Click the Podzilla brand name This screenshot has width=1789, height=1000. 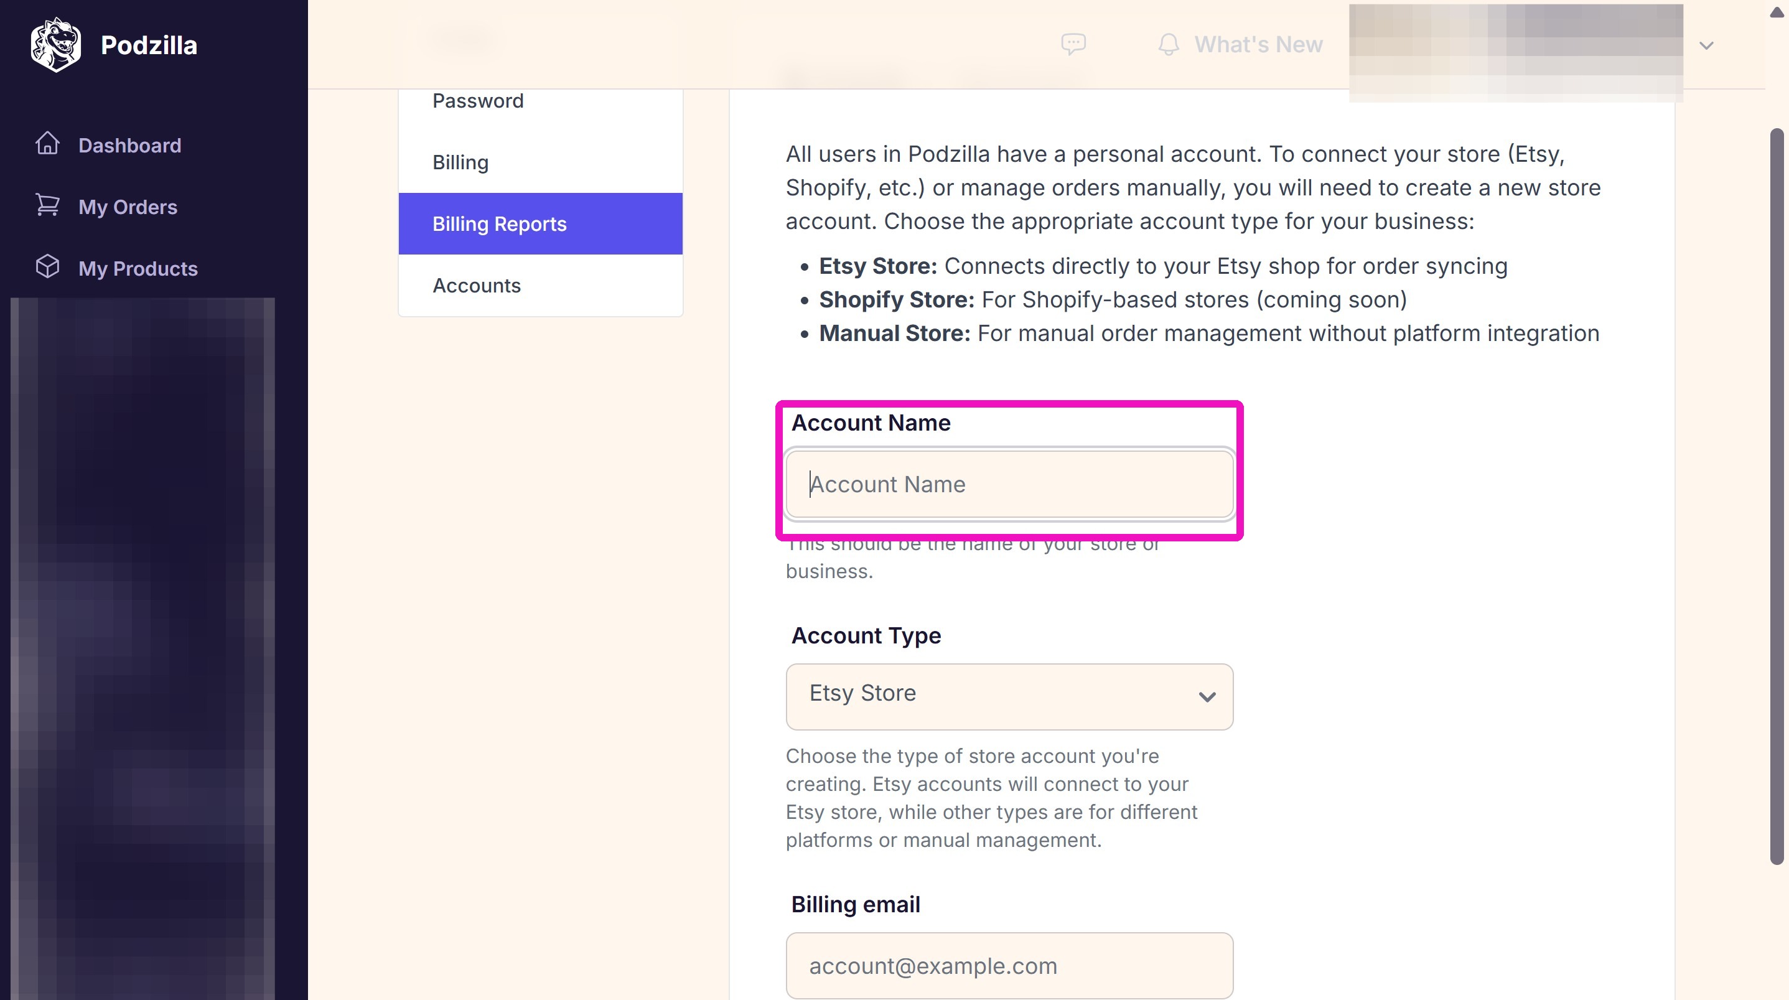[149, 45]
